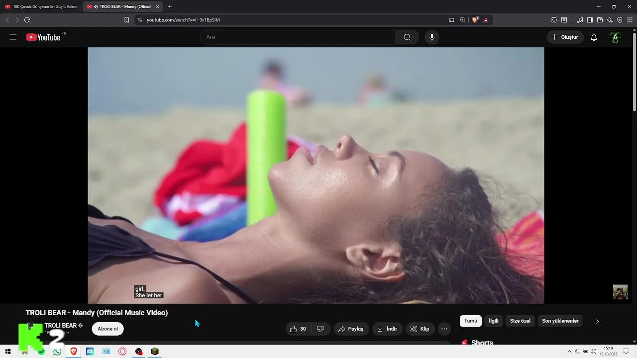Open Brave browser from the taskbar
This screenshot has height=358, width=637.
click(74, 352)
